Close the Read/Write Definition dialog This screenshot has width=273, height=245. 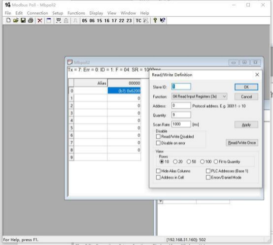click(x=257, y=75)
